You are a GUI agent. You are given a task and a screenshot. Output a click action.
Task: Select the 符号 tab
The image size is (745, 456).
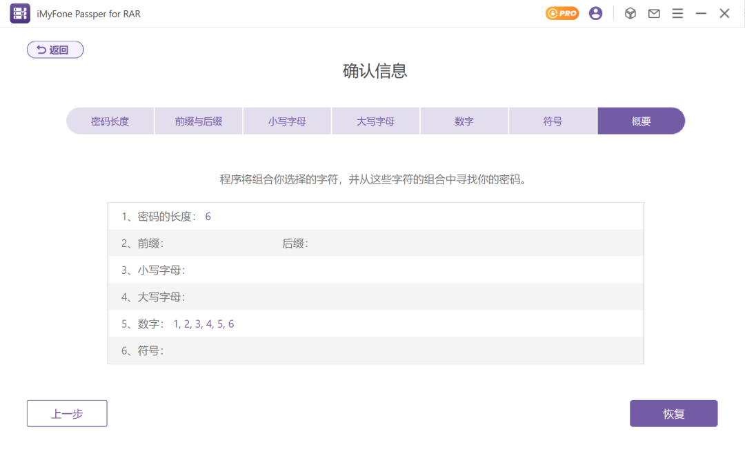tap(553, 120)
